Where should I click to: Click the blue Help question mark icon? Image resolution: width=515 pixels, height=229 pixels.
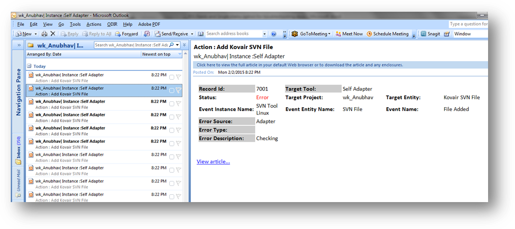(x=273, y=34)
